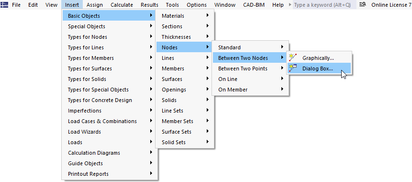Expand Types for Surfaces submenu
412x182 pixels.
click(110, 68)
